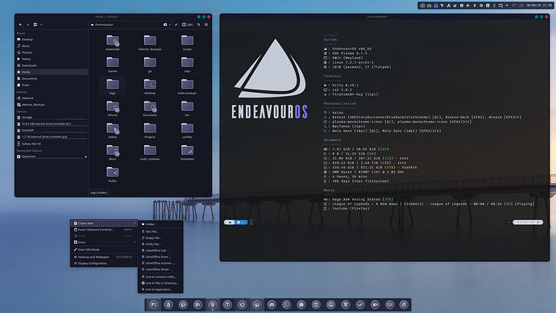Select the node_modules folder

coord(150,152)
